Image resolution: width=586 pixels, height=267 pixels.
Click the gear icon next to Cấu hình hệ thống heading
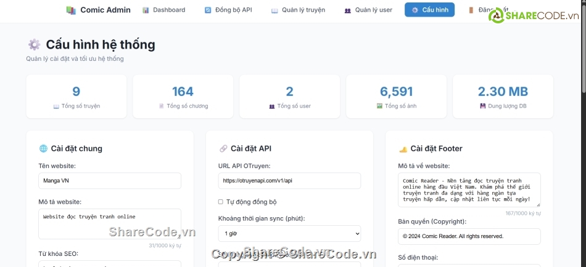(35, 45)
